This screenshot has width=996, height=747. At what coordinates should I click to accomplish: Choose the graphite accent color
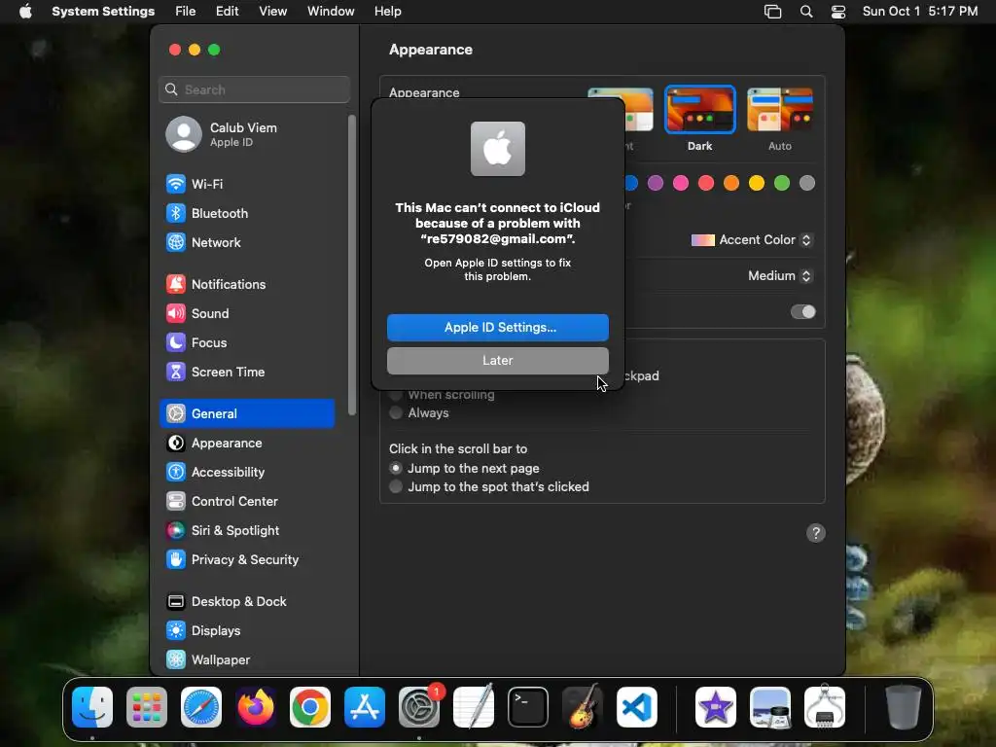pos(807,184)
